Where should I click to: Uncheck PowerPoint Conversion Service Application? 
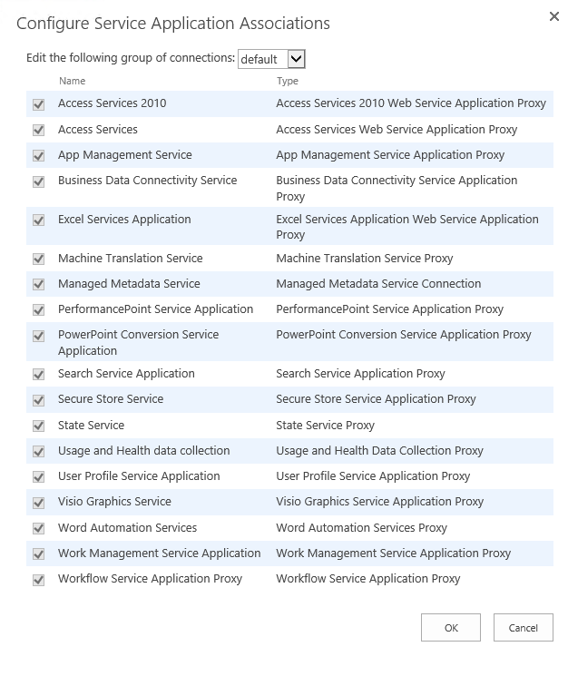(x=39, y=336)
